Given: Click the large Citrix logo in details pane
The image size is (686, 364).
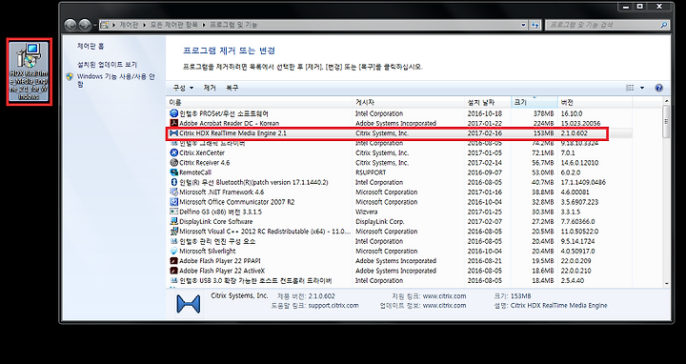Looking at the screenshot, I should click(188, 304).
